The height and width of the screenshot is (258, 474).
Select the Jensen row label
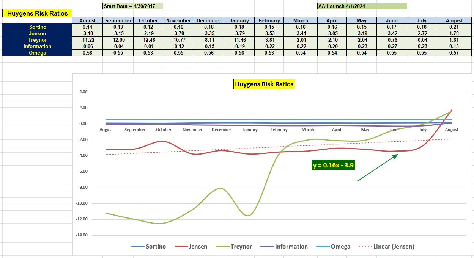pos(37,33)
